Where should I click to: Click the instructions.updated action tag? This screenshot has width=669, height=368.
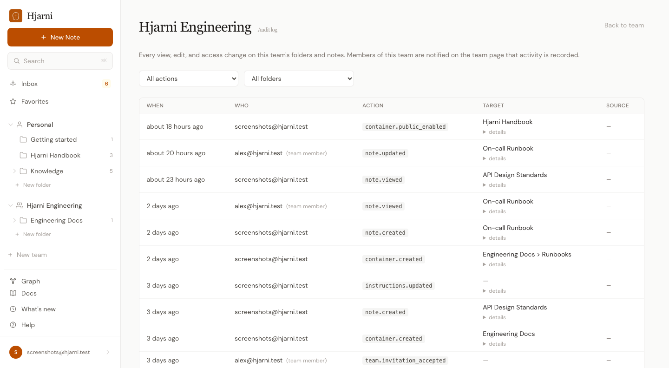[399, 285]
